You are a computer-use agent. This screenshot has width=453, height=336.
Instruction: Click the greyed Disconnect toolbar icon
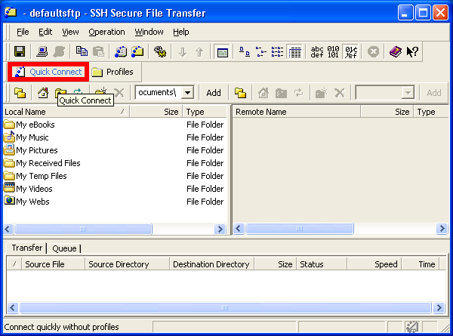(59, 52)
